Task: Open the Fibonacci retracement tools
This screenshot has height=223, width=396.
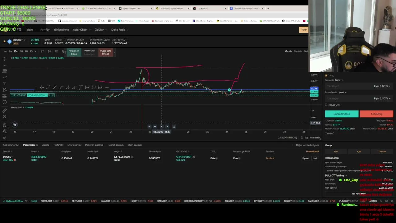Action: (5, 71)
